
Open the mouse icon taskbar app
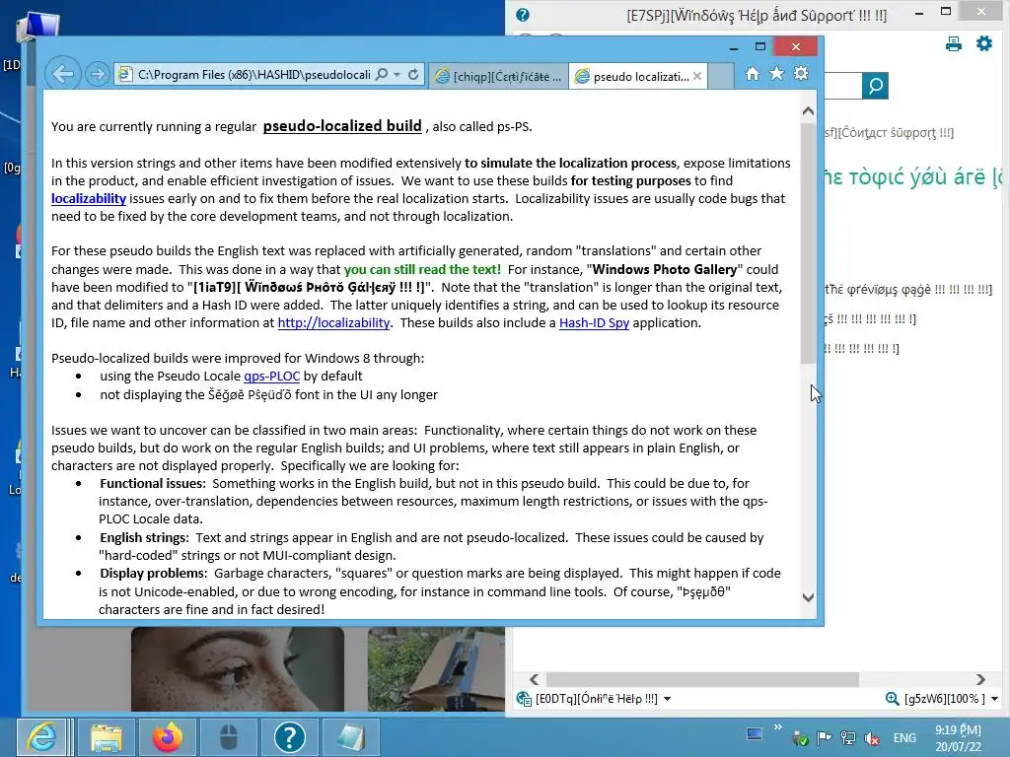(229, 737)
